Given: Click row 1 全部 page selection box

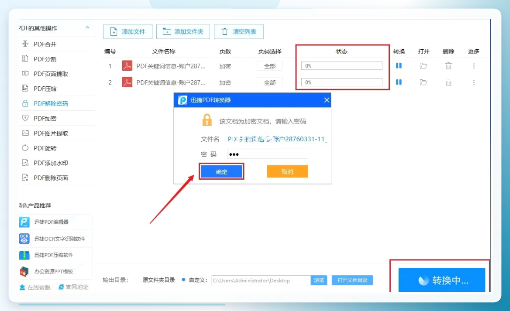Looking at the screenshot, I should [270, 66].
